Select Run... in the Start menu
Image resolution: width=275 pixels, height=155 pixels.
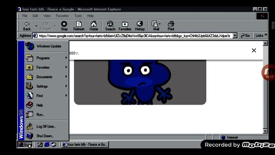pyautogui.click(x=46, y=115)
